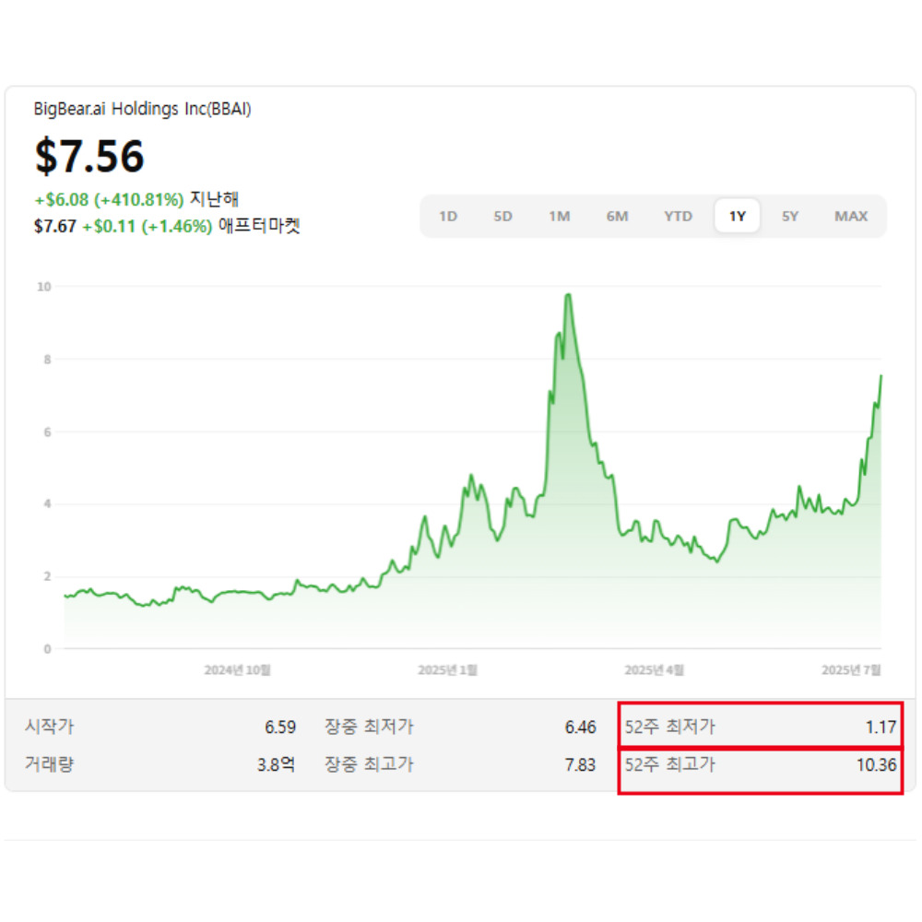Show the 5Y price history

(790, 217)
